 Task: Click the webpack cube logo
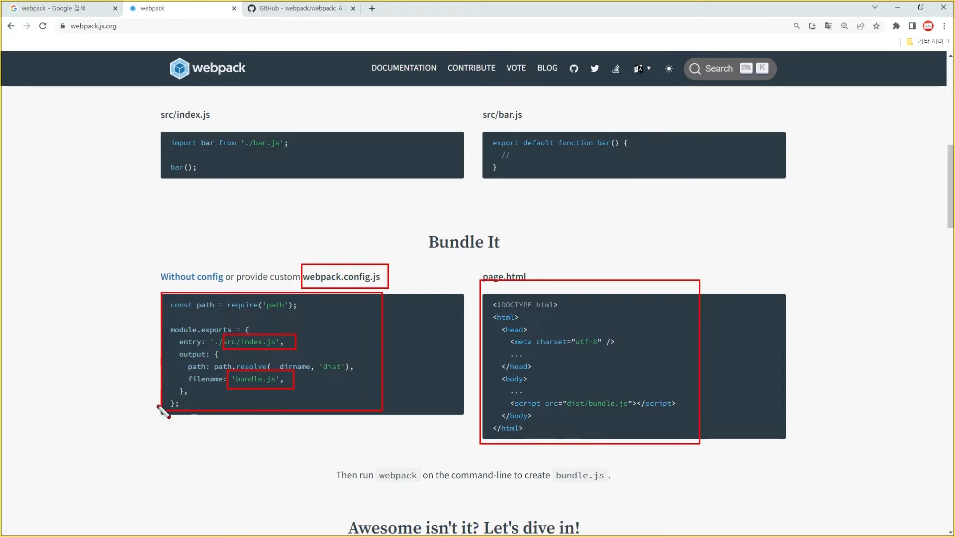[x=180, y=68]
